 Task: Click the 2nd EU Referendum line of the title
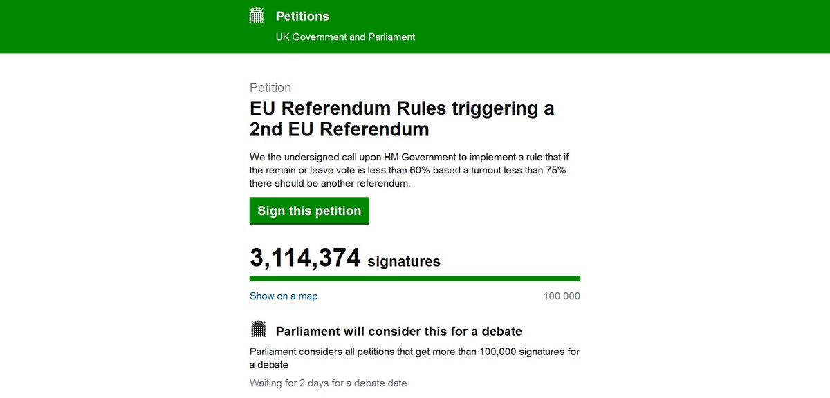click(339, 129)
